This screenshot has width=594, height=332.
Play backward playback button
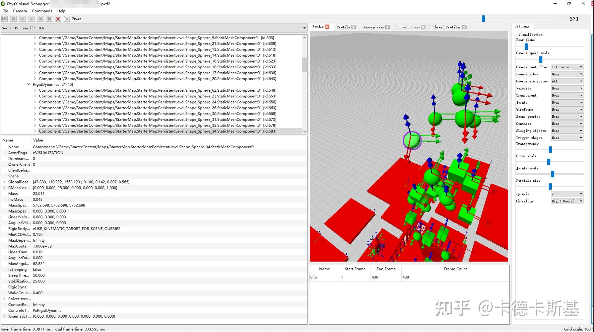[x=22, y=19]
